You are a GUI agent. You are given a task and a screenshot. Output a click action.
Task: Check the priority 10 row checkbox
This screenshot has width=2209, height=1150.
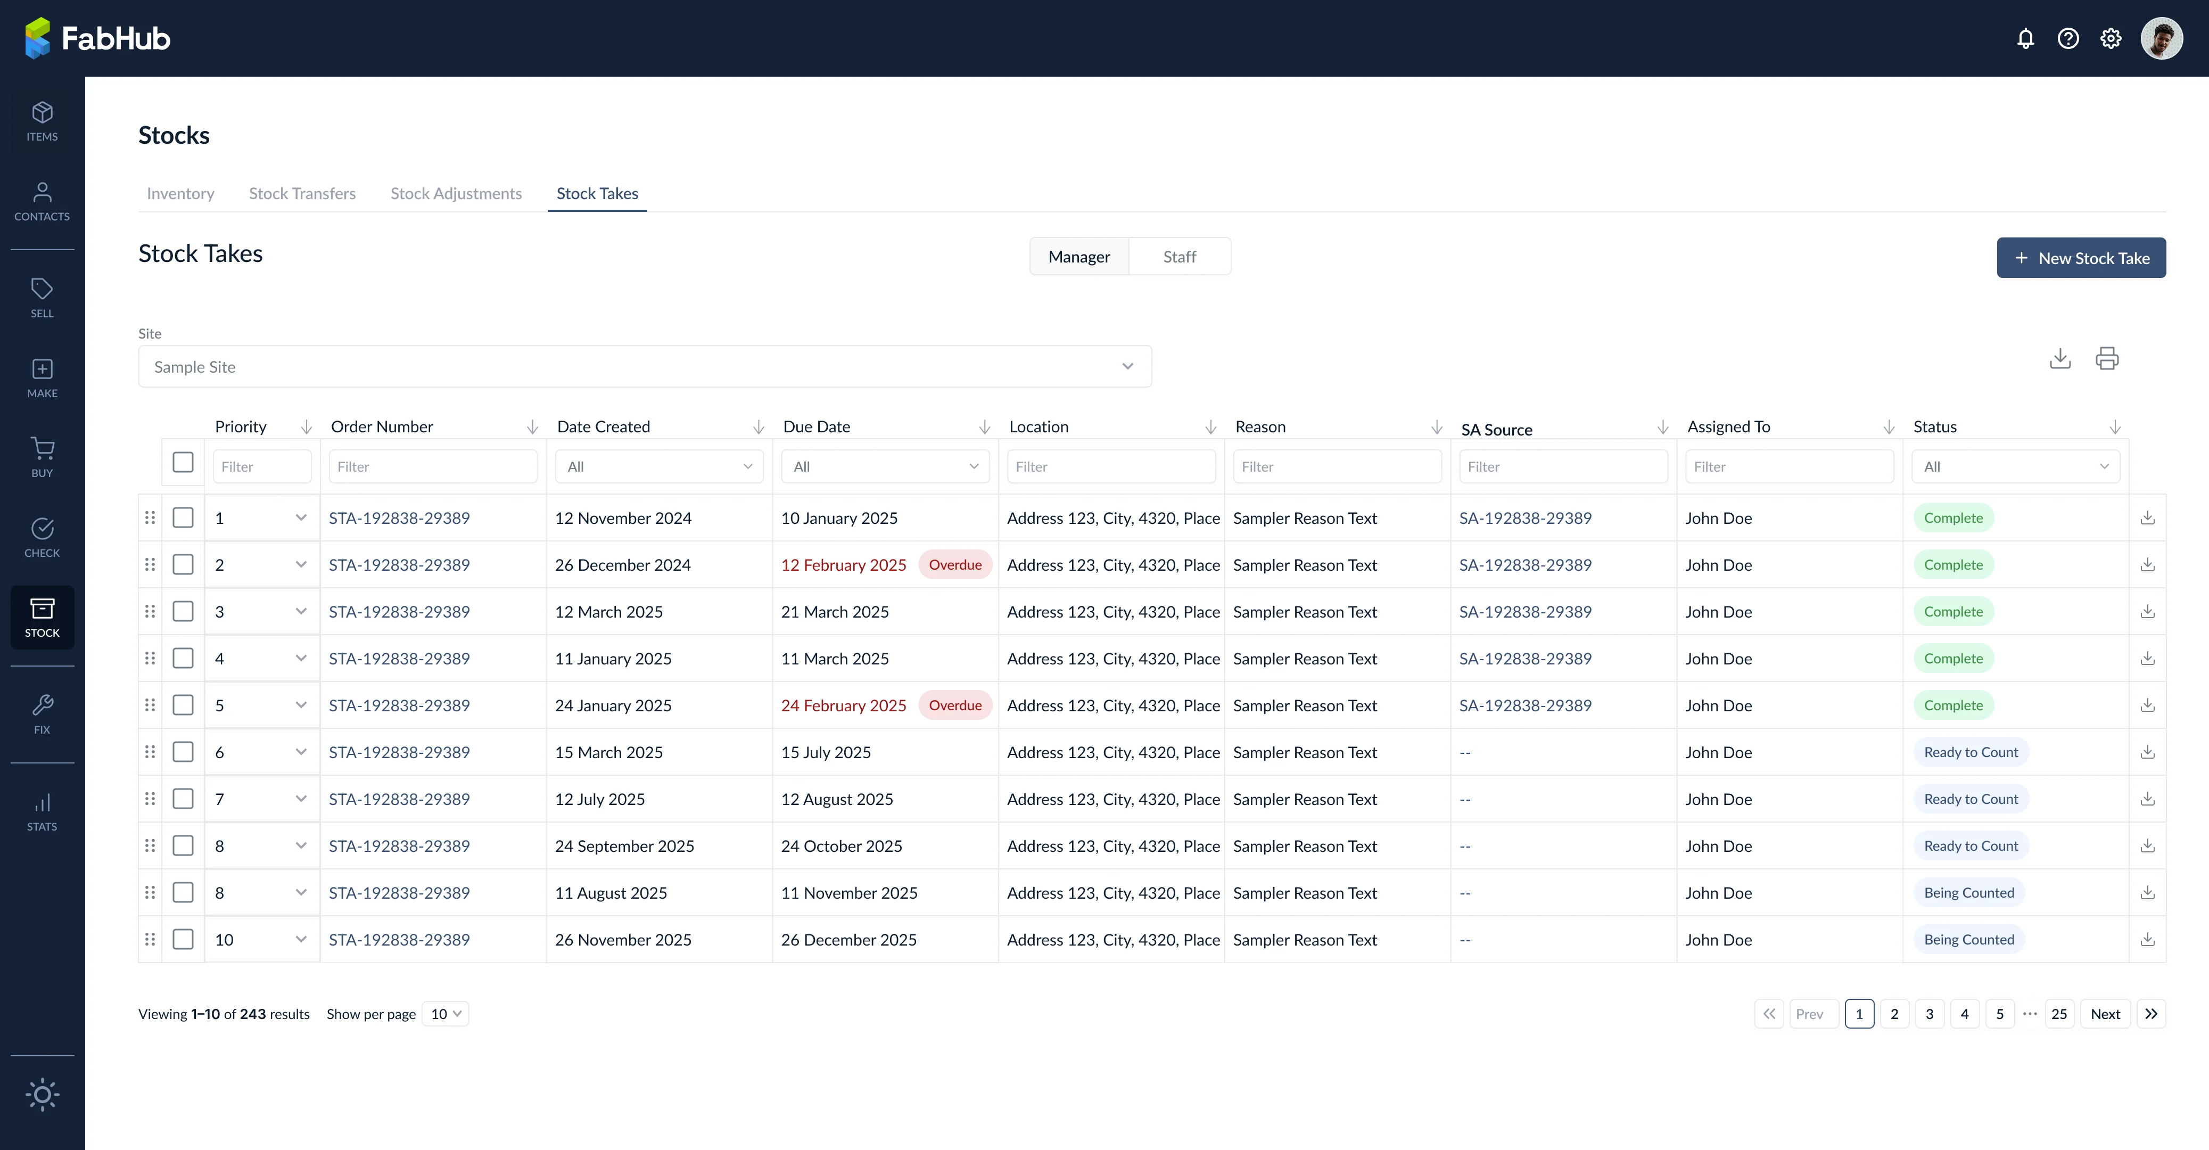(x=183, y=940)
